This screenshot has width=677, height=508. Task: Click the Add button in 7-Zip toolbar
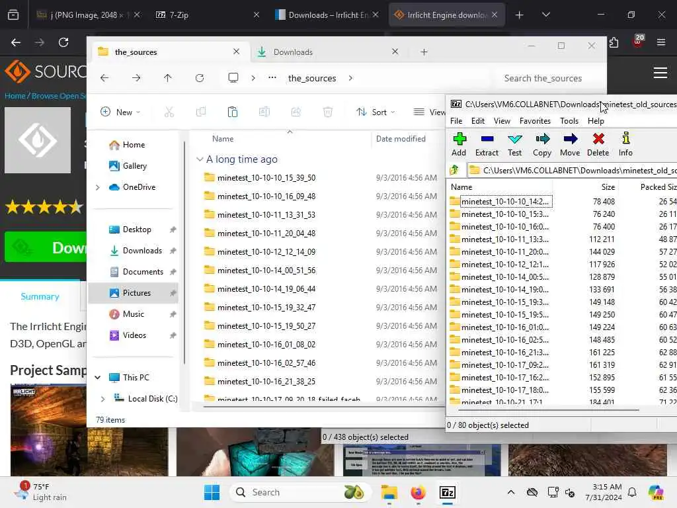(x=459, y=144)
